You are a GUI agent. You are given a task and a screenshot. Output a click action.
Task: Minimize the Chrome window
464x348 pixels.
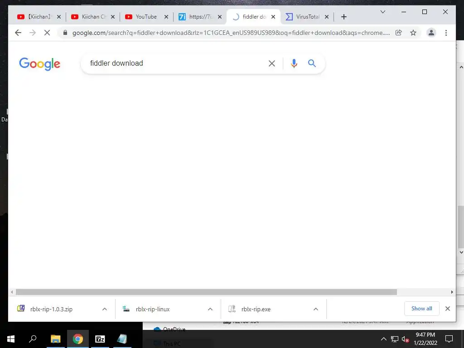(x=404, y=12)
